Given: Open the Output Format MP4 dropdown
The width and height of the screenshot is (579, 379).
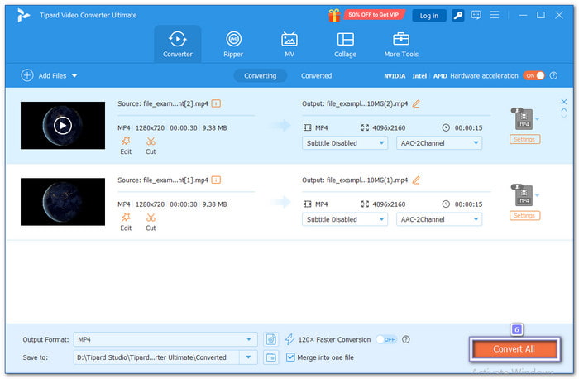Looking at the screenshot, I should click(x=165, y=339).
